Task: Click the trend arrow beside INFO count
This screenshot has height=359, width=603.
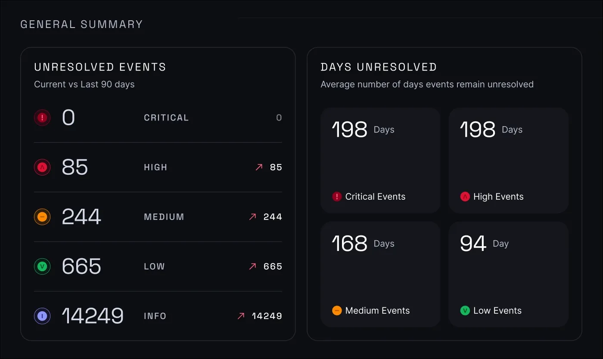Action: (241, 316)
